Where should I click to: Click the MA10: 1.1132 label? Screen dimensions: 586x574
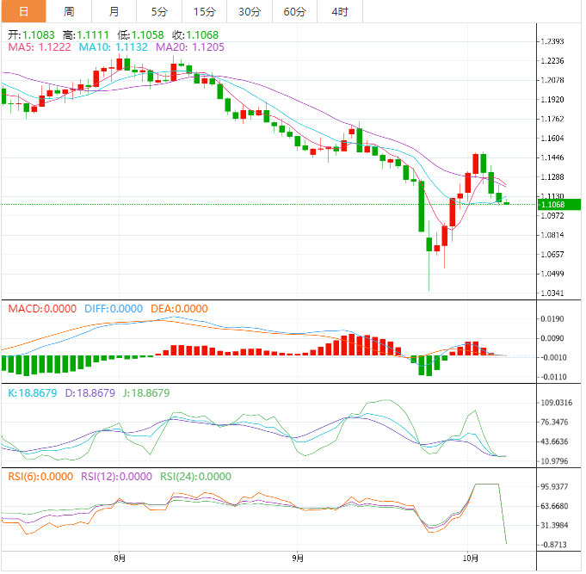tap(113, 47)
